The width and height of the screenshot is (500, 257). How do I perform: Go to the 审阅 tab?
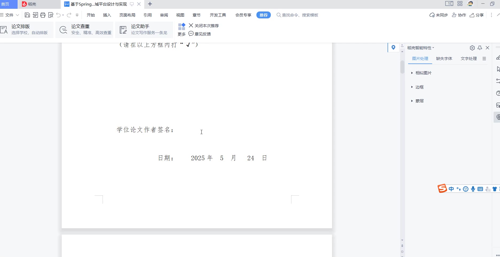pos(164,15)
